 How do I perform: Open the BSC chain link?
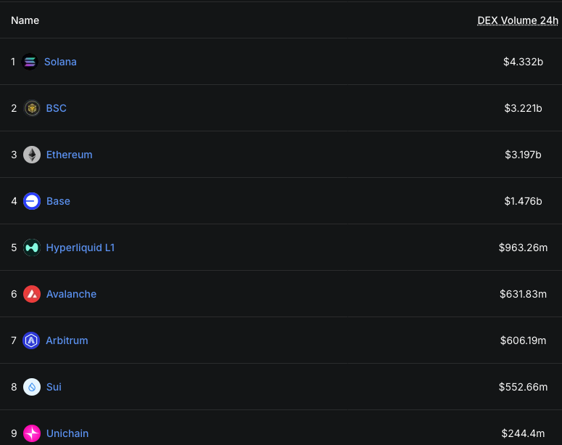(x=57, y=108)
